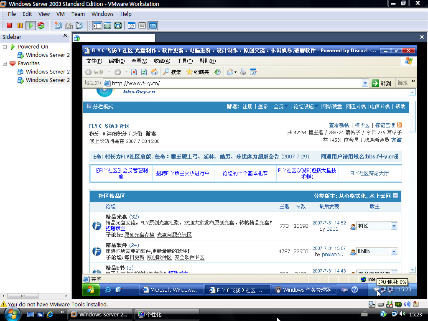The height and width of the screenshot is (321, 428).
Task: Click the IE Forward arrow button
Action: pos(117,72)
